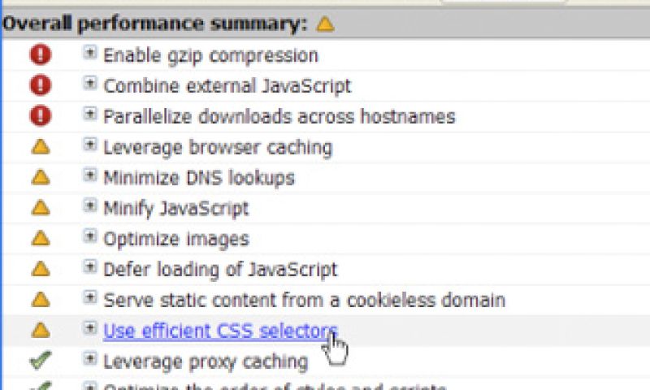Screen dimensions: 650x390
Task: Expand the Minify JavaScript rule
Action: 90,206
